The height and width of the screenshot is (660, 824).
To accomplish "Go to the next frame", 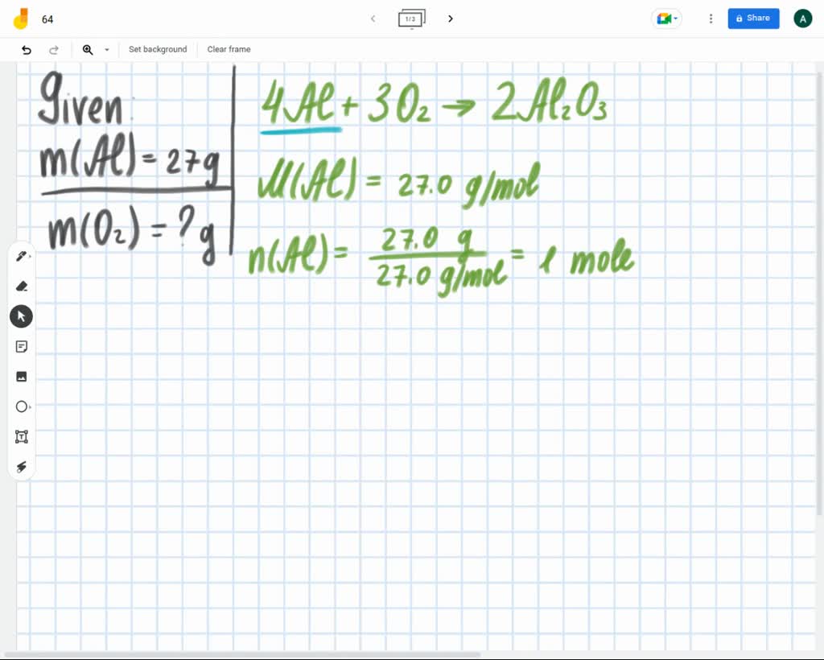I will point(450,19).
